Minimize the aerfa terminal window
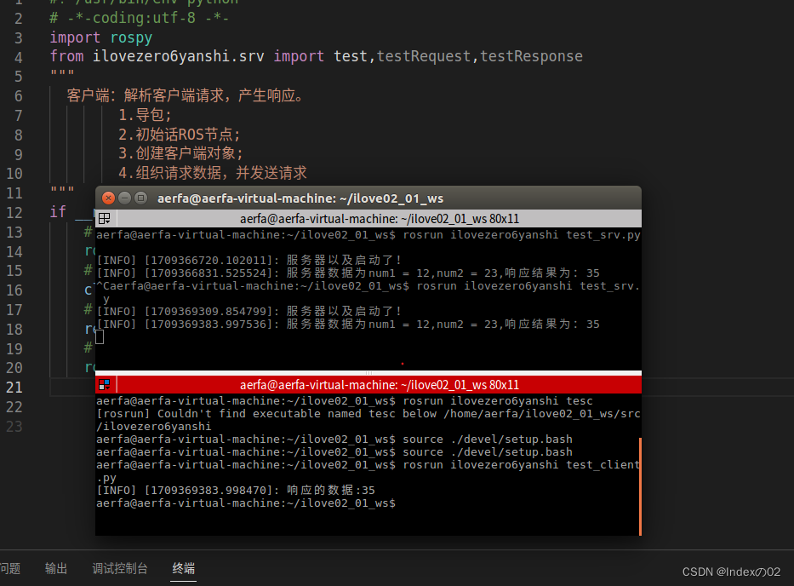The height and width of the screenshot is (586, 794). (x=123, y=197)
